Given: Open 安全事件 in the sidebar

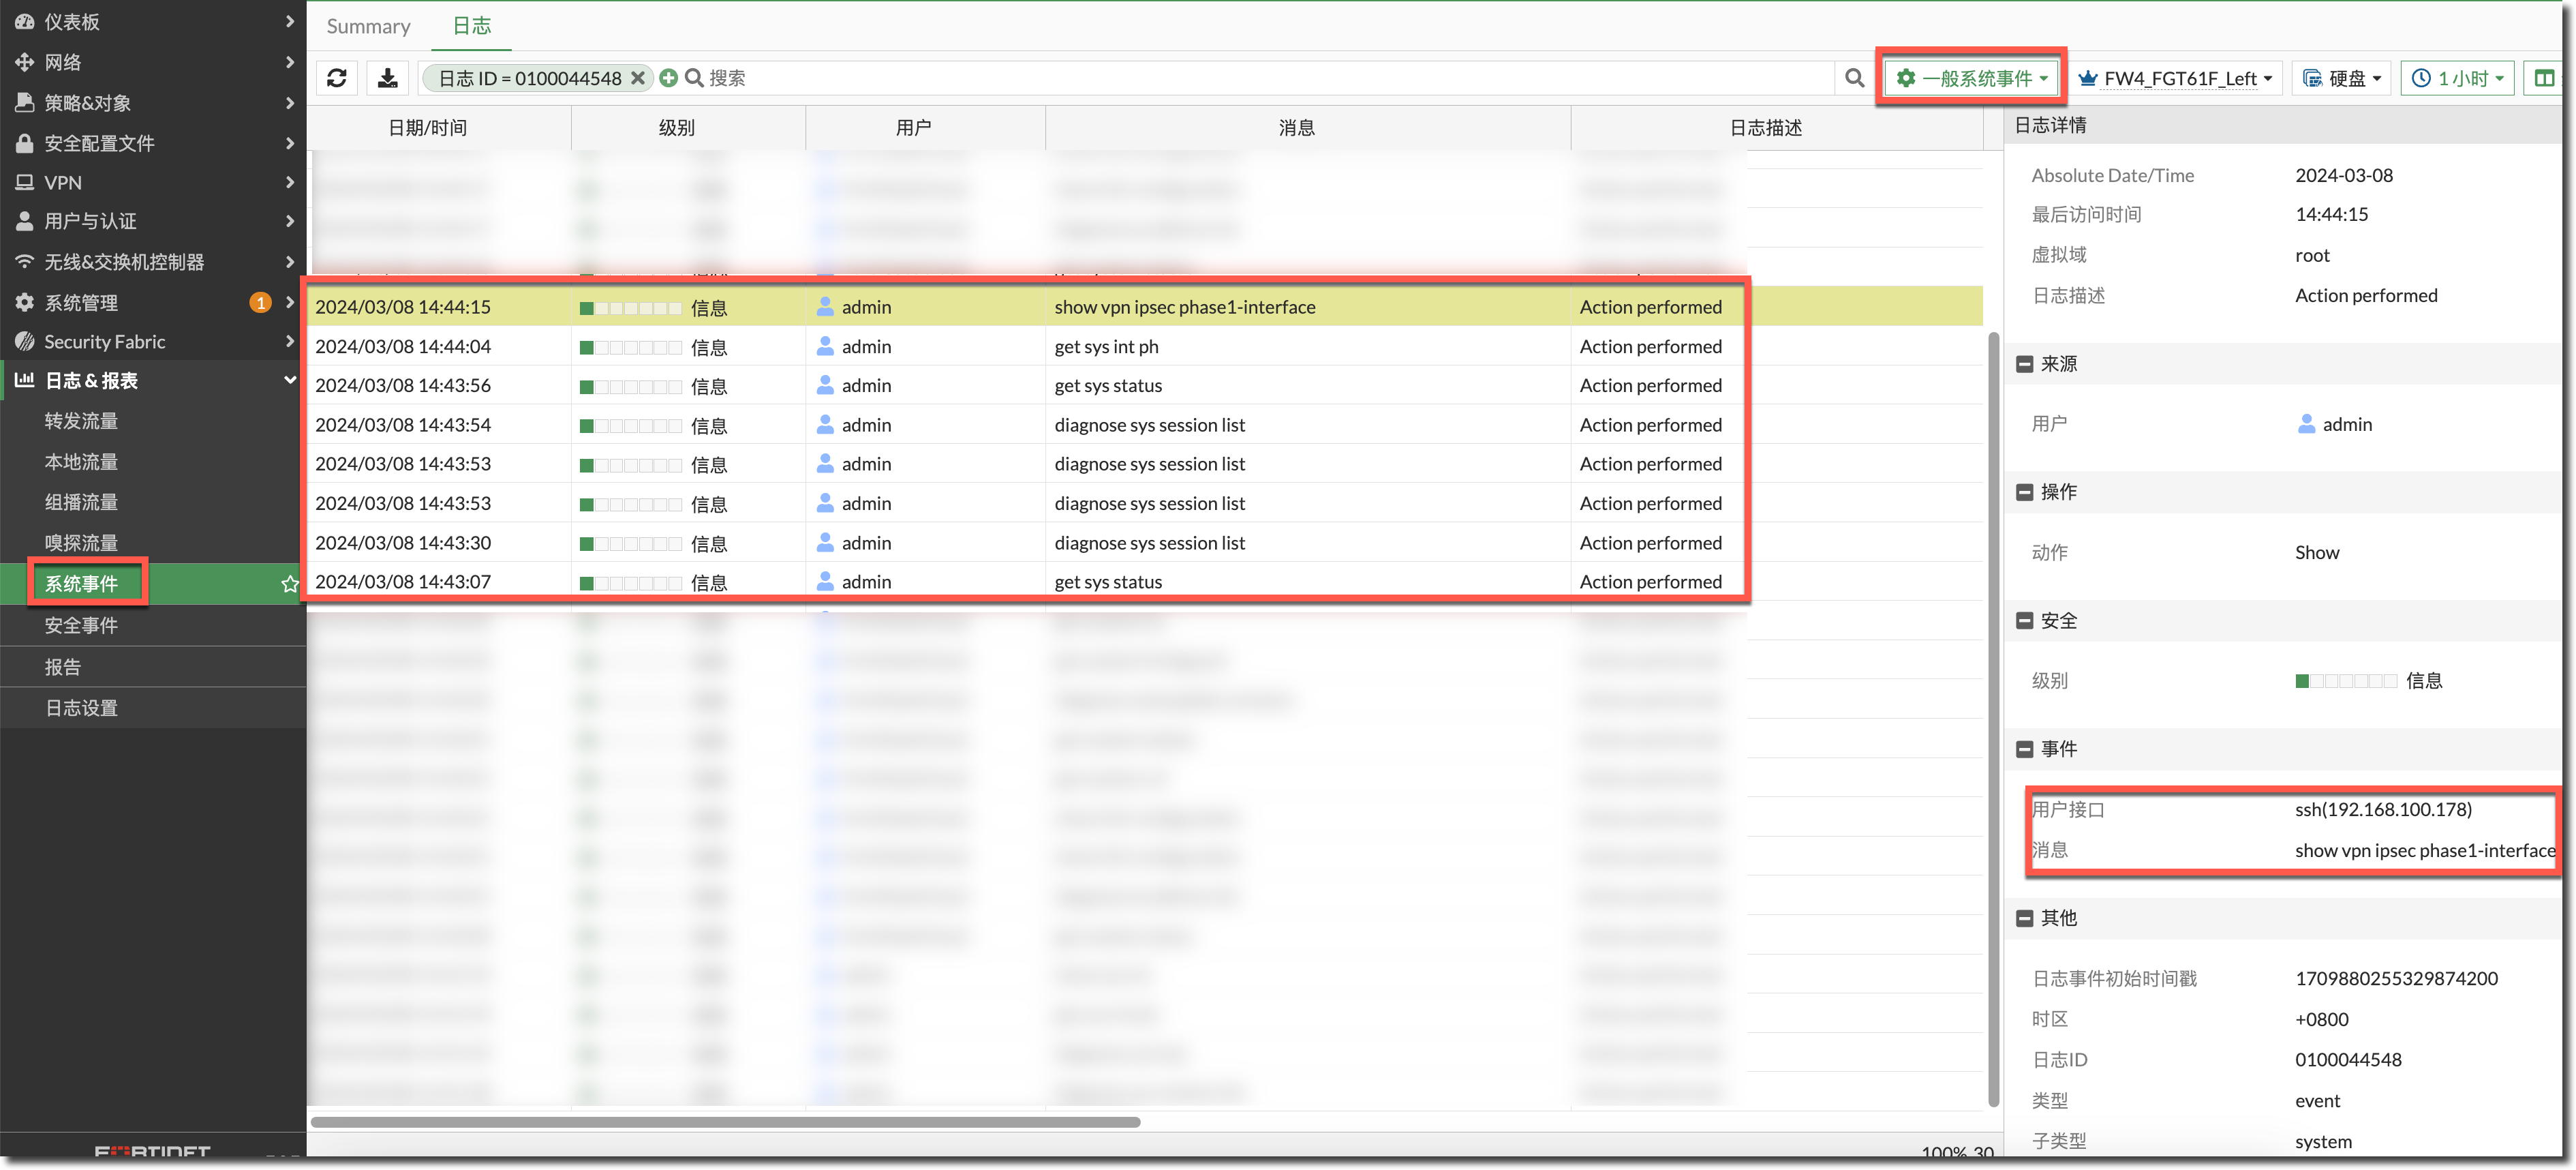Looking at the screenshot, I should pos(81,625).
